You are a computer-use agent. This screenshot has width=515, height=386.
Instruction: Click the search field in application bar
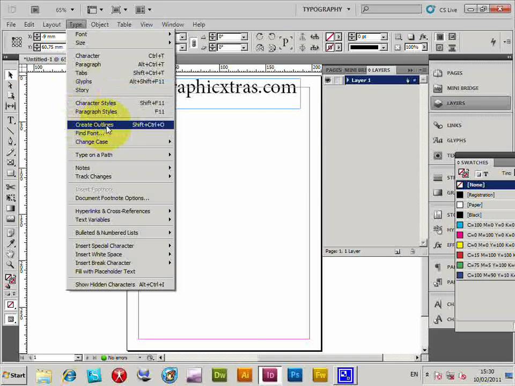point(391,9)
